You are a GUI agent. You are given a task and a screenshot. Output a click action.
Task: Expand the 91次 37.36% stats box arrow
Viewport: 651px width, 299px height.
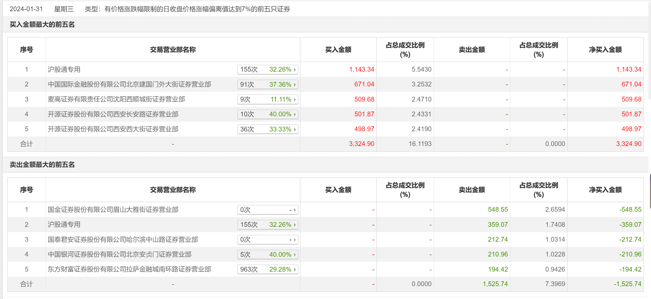click(x=295, y=84)
